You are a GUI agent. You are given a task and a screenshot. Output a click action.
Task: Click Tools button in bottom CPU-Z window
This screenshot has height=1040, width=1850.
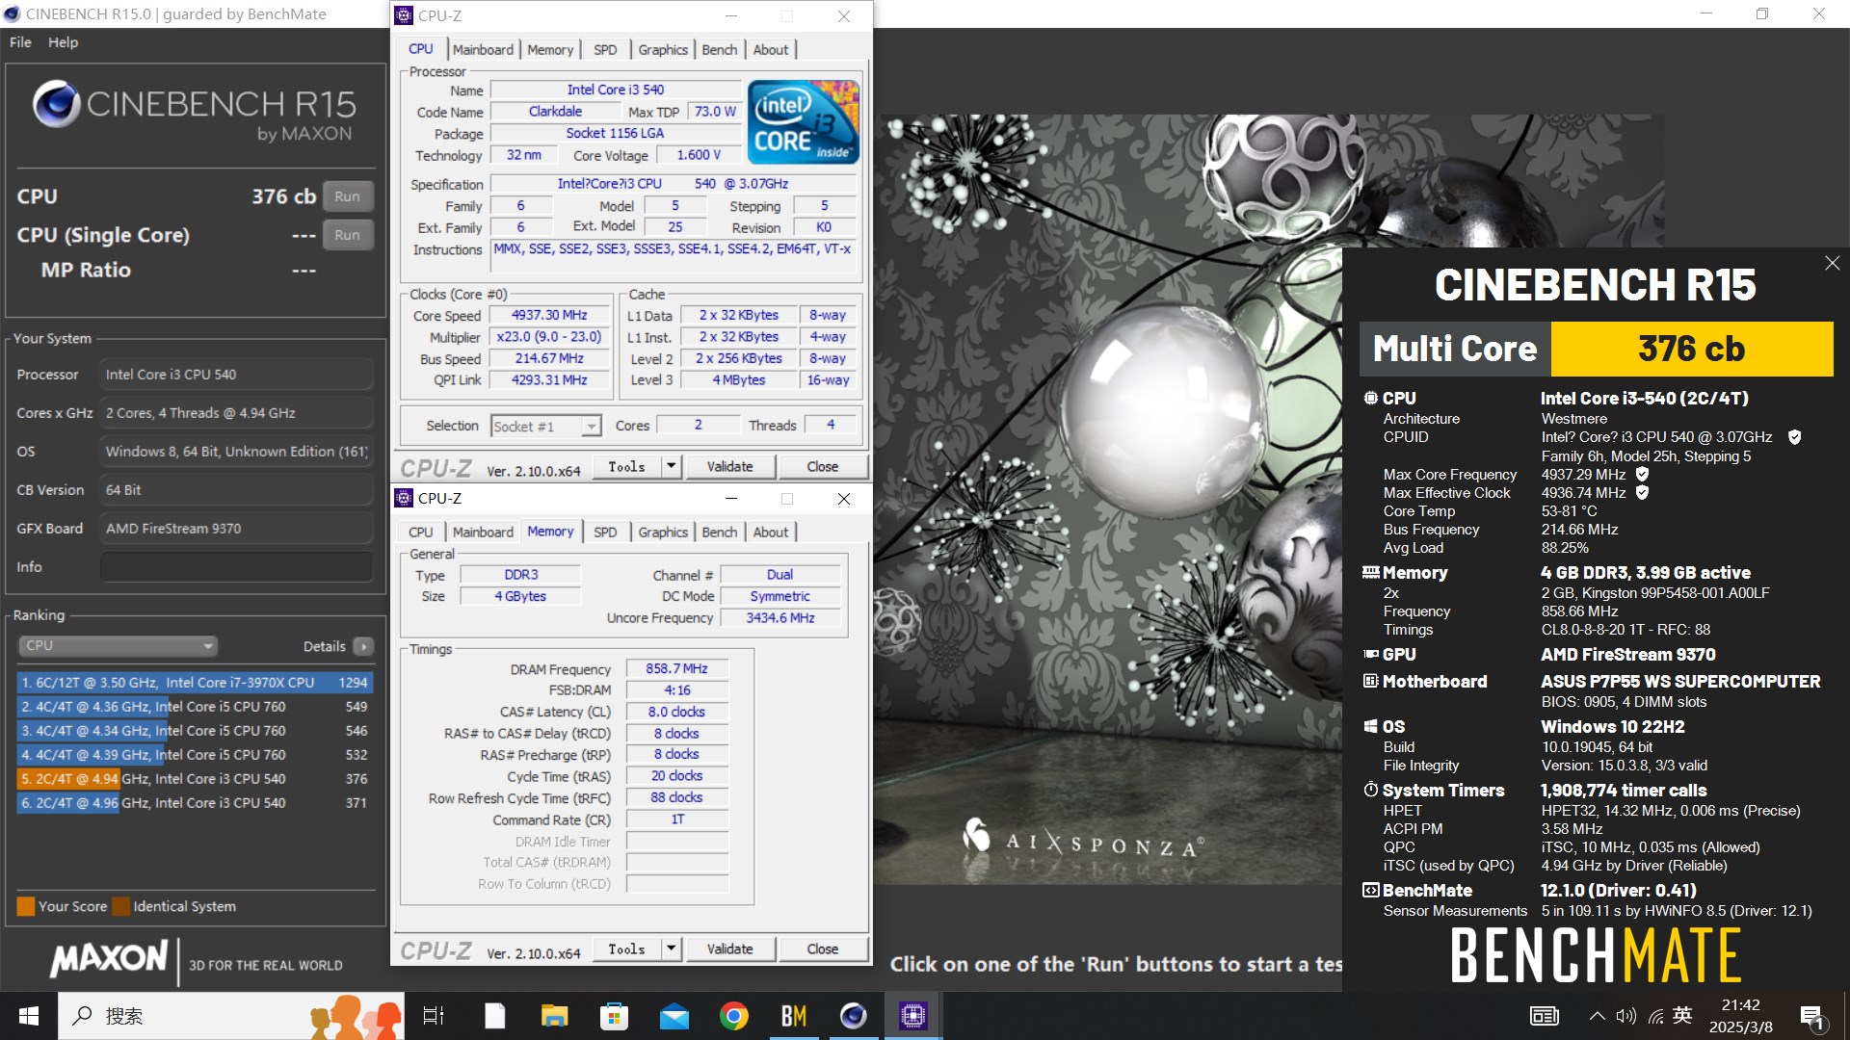click(627, 949)
